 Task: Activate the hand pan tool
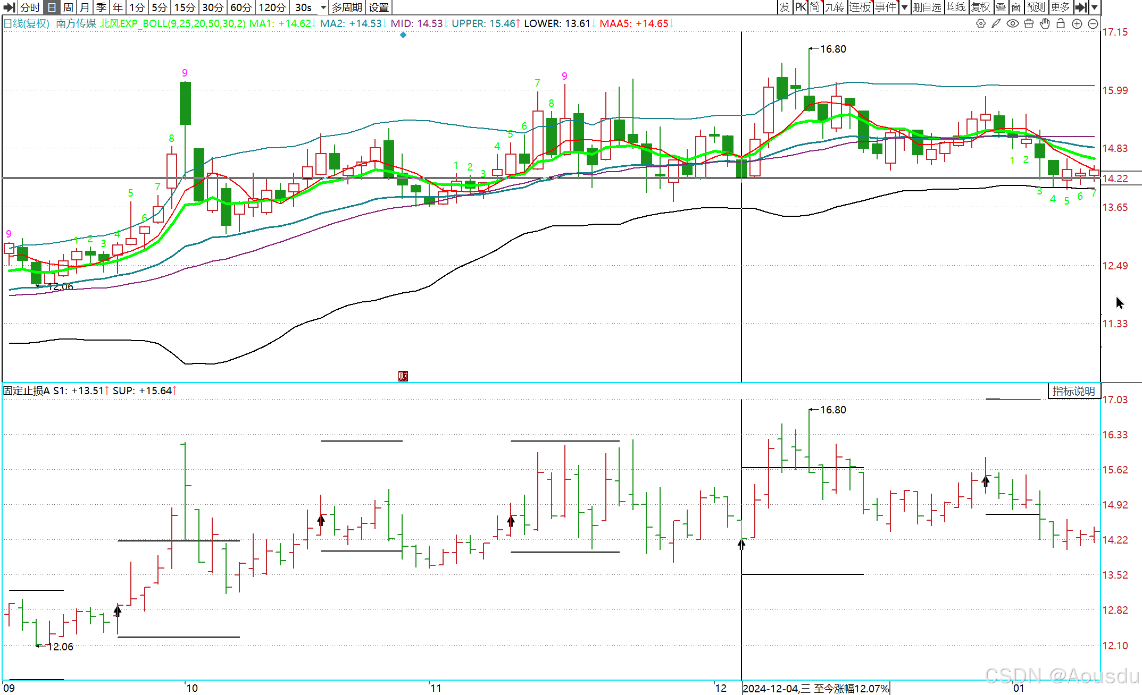click(1045, 23)
